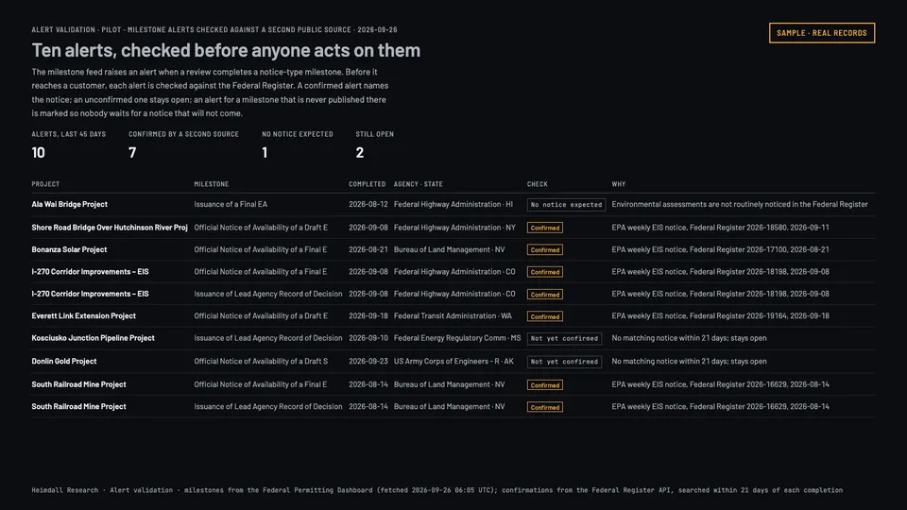The image size is (907, 510).
Task: Select the Everett Link Extension Project row
Action: (453, 315)
